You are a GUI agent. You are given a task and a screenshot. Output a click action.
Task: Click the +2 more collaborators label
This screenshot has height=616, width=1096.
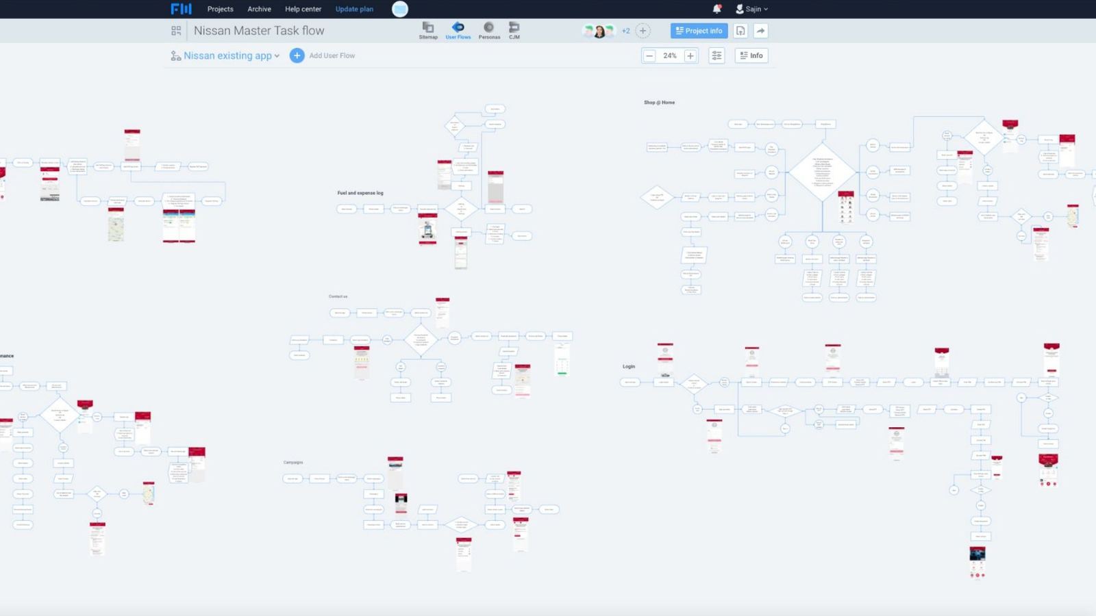pos(625,31)
